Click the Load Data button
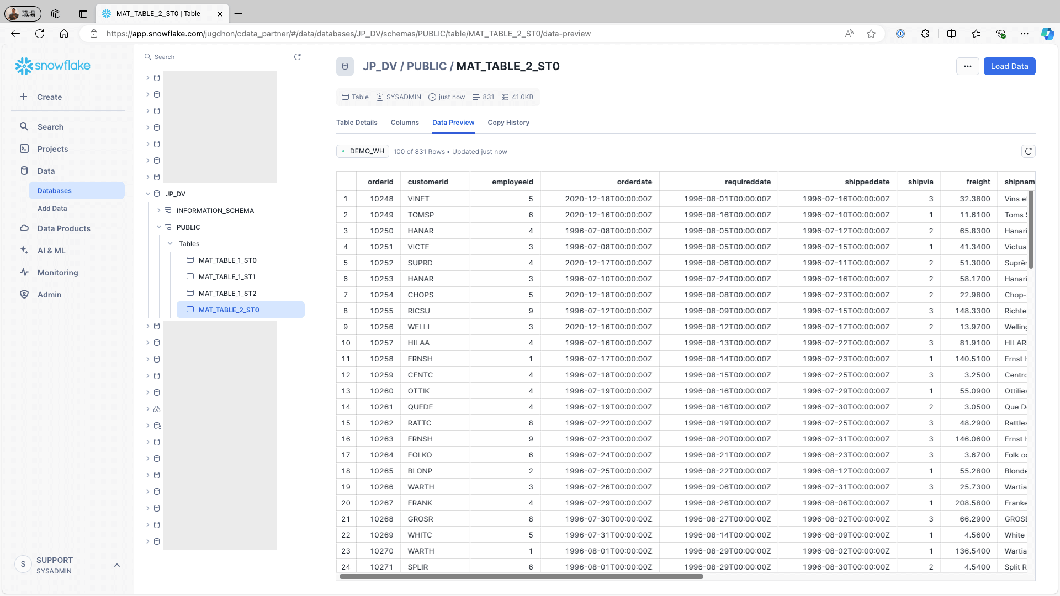The height and width of the screenshot is (596, 1060). pos(1009,66)
